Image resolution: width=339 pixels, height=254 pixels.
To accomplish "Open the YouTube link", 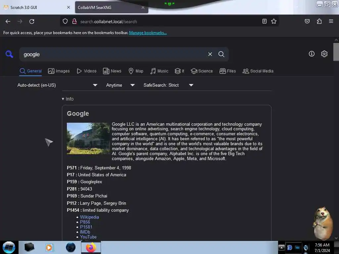I will pyautogui.click(x=88, y=237).
